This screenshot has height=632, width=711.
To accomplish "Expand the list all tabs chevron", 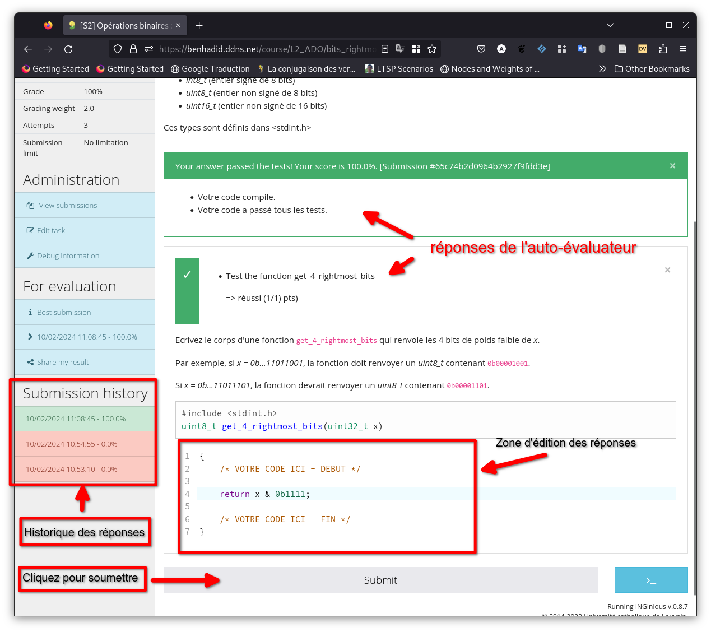I will pyautogui.click(x=610, y=25).
